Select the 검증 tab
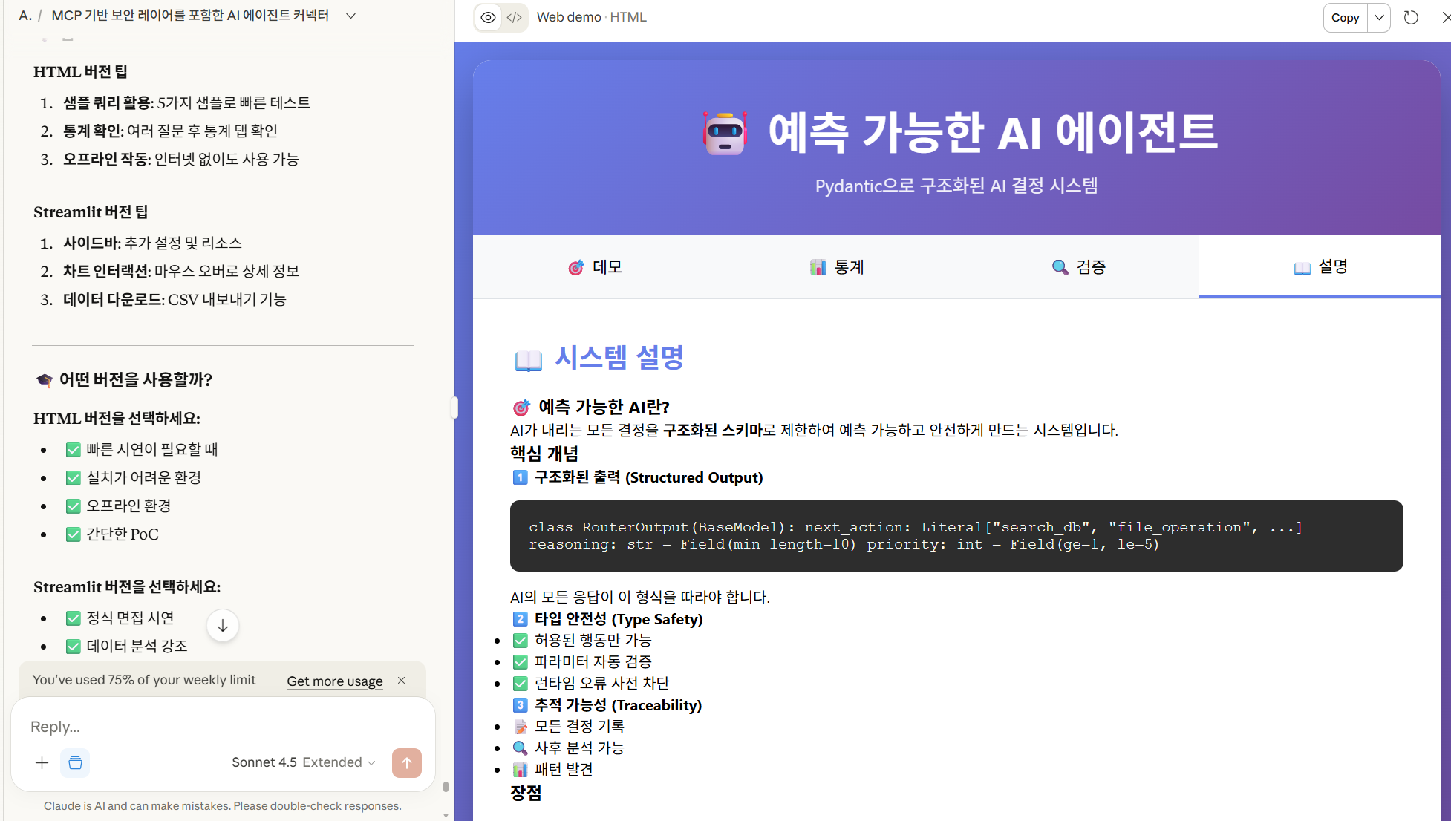The width and height of the screenshot is (1451, 821). coord(1078,267)
